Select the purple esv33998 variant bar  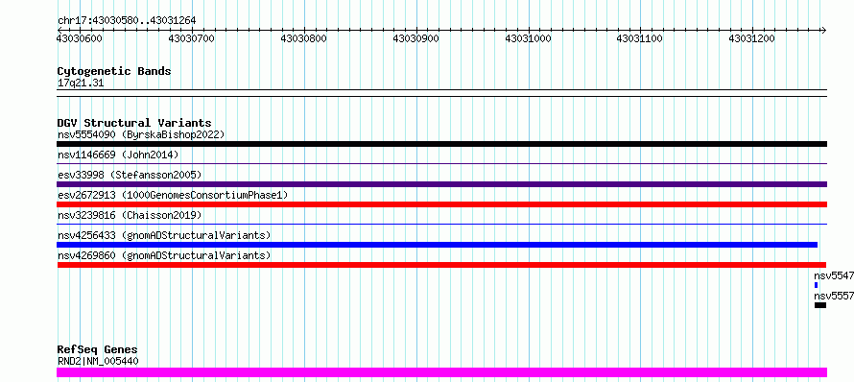(x=441, y=184)
